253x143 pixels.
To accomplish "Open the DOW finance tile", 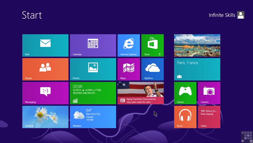I will point(93,93).
